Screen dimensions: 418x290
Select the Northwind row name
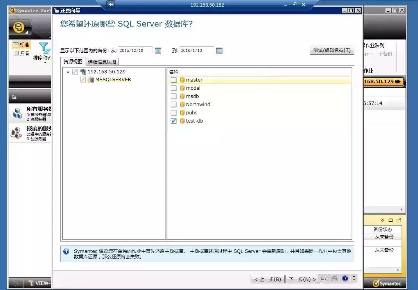click(198, 104)
